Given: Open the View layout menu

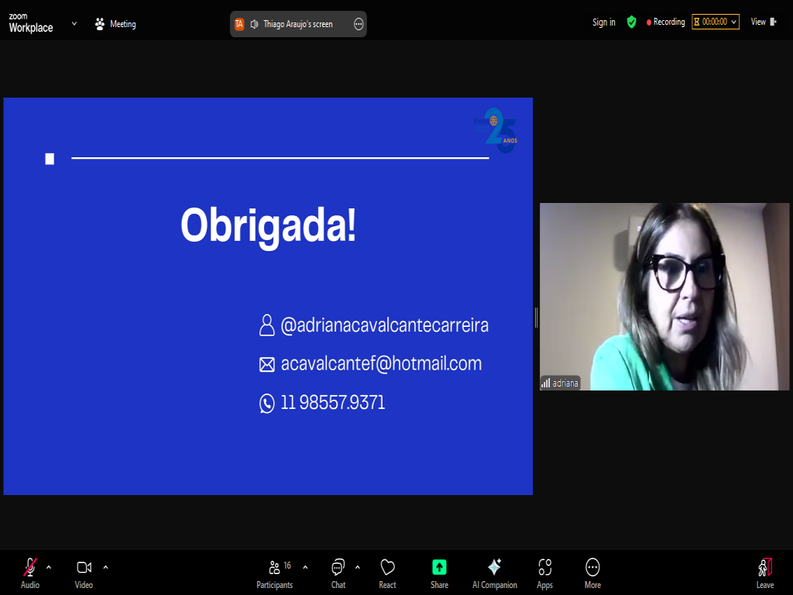Looking at the screenshot, I should (x=762, y=22).
